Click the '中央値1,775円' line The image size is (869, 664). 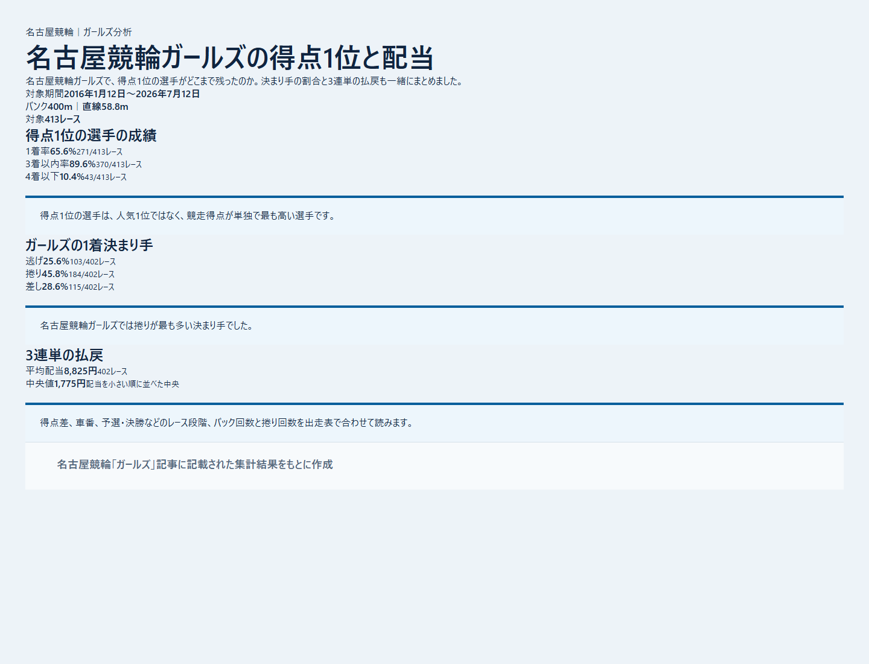[103, 384]
